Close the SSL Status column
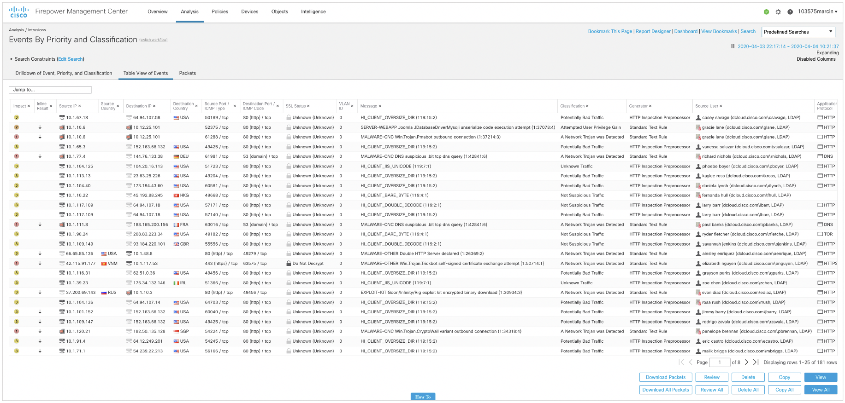Screen dimensions: 845x403 [308, 106]
